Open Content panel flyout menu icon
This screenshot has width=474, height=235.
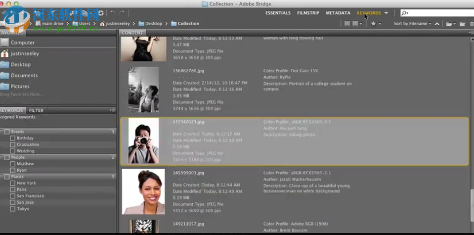(x=471, y=33)
